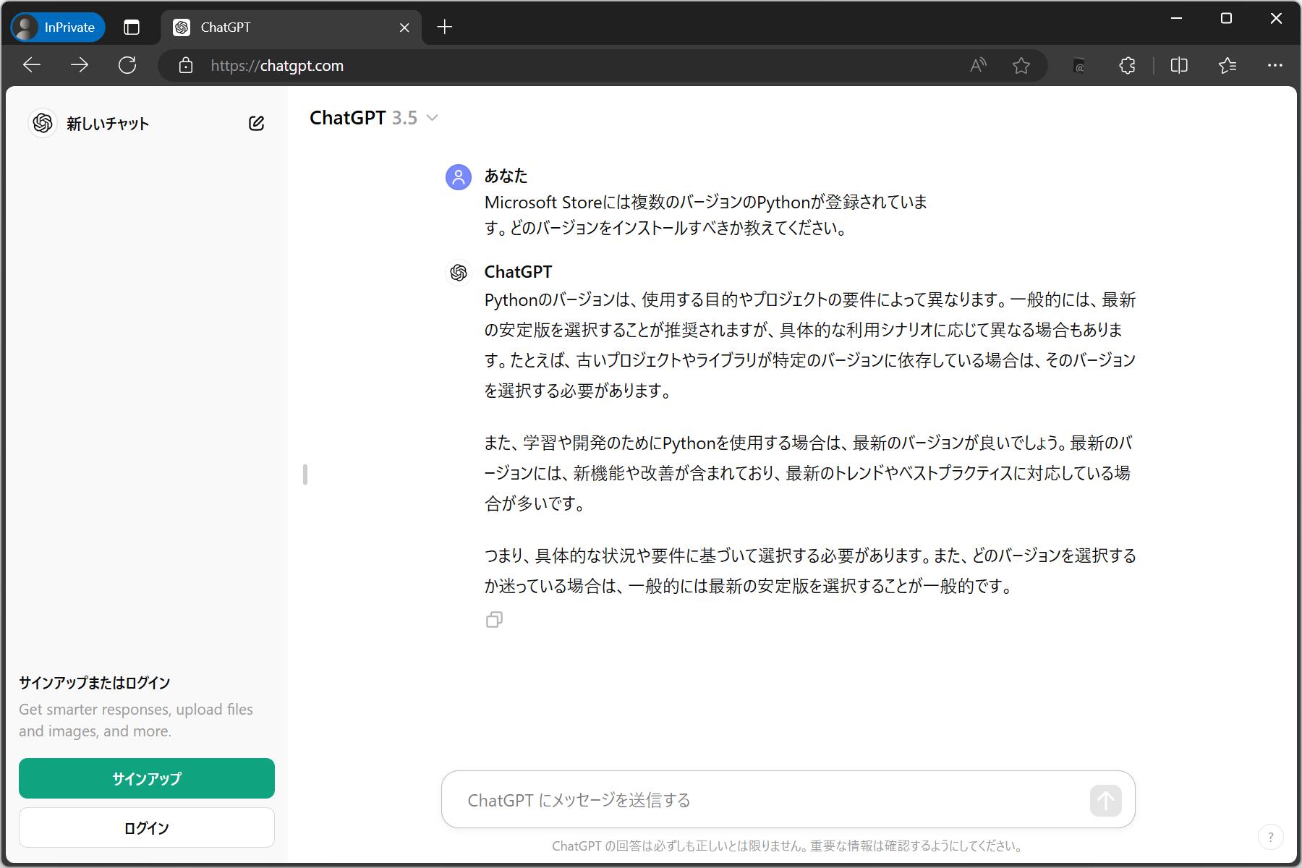This screenshot has width=1302, height=868.
Task: Click the address bar URL chatgpt.com
Action: (x=277, y=66)
